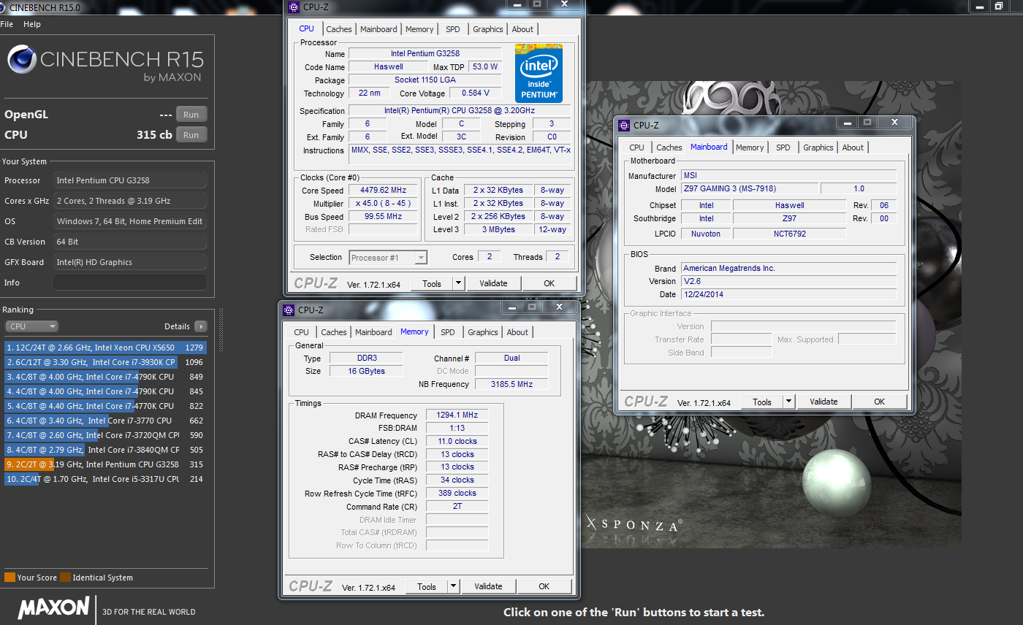
Task: Switch to the Mainboard tab in the CPU-Z CPU window
Action: 379,29
